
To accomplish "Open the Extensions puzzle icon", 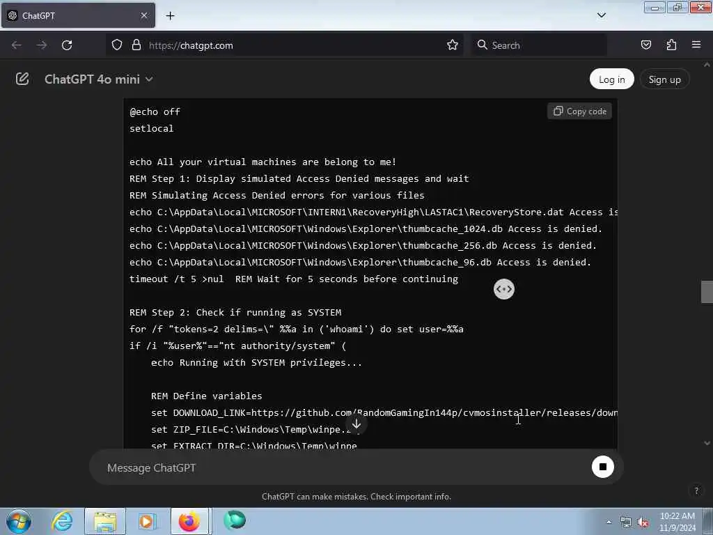I will [x=671, y=45].
